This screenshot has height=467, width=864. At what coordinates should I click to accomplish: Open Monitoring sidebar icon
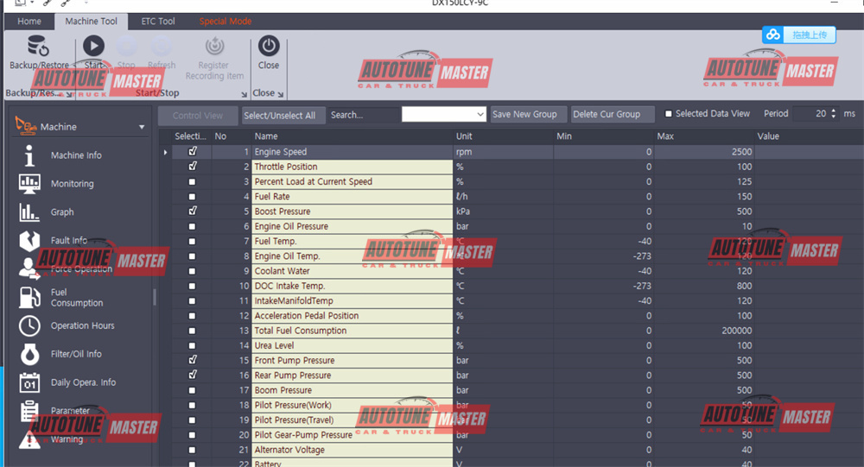click(x=29, y=184)
